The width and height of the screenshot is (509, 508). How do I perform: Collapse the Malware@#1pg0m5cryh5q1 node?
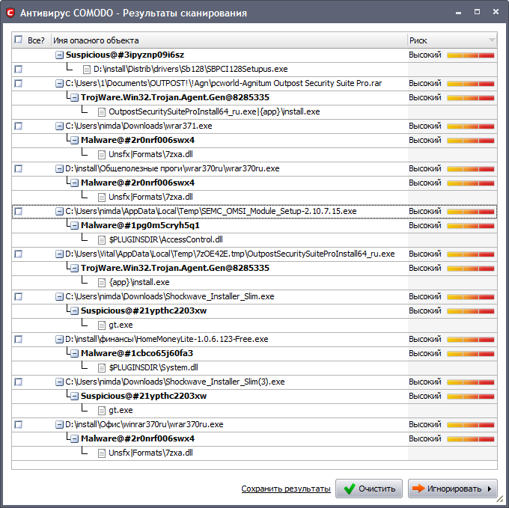(x=74, y=225)
